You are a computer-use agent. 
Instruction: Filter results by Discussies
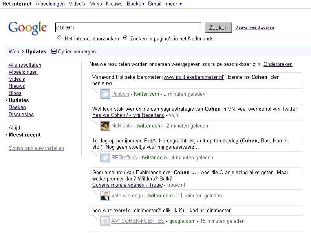click(x=21, y=114)
